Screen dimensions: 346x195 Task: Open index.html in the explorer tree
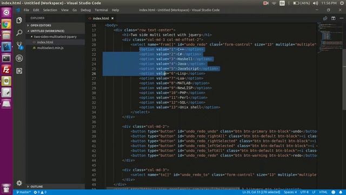[x=55, y=42]
